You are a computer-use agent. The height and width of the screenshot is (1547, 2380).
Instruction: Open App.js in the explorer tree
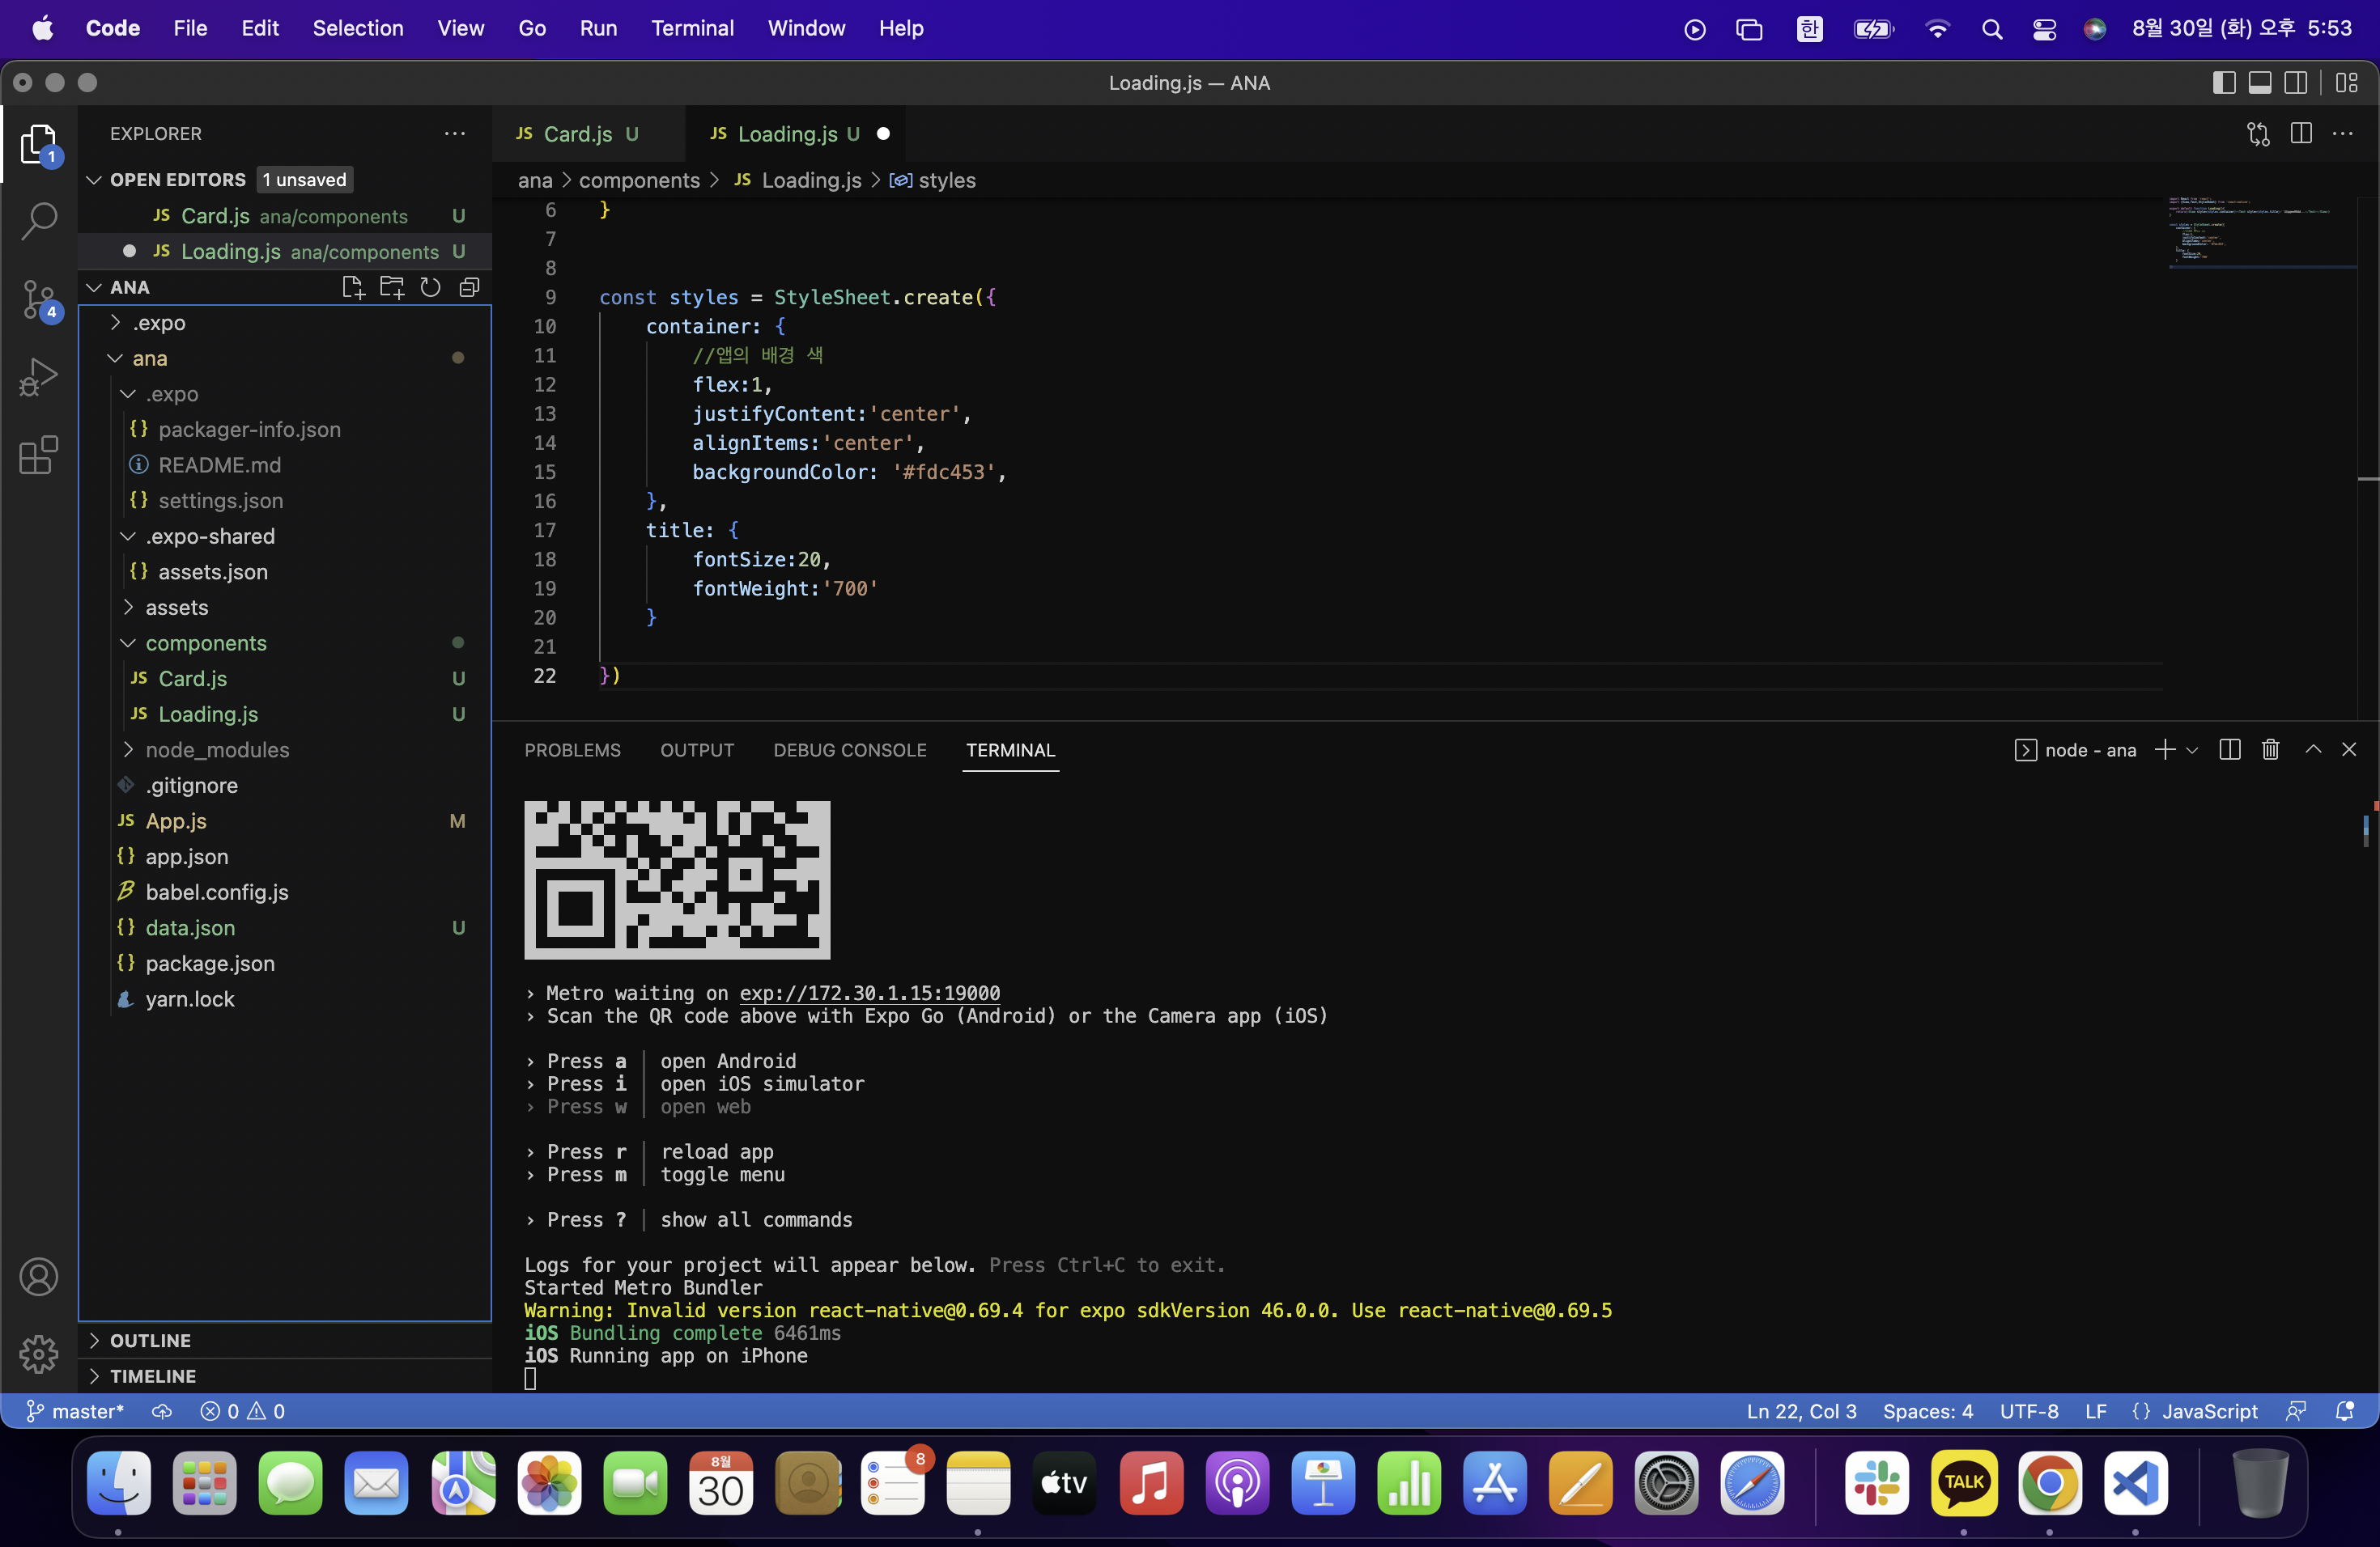176,821
